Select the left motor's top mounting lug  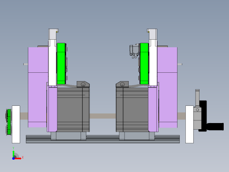pos(83,84)
